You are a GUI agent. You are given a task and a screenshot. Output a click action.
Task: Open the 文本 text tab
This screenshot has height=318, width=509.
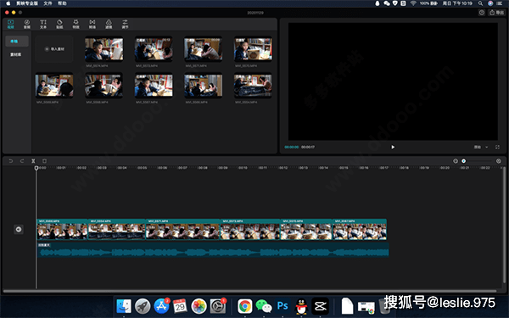click(43, 24)
